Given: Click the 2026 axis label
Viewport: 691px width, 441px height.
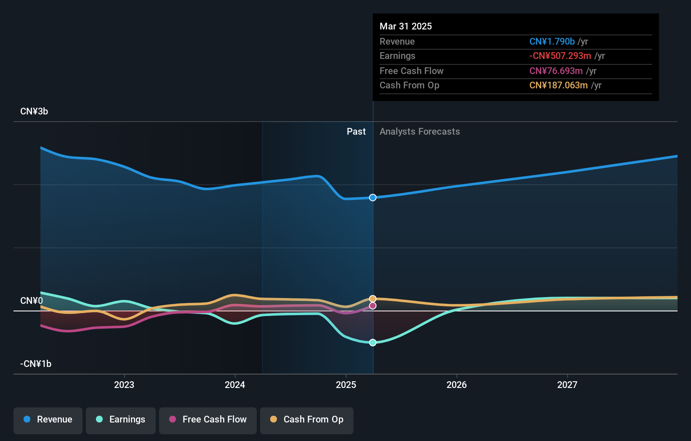Looking at the screenshot, I should pos(457,385).
